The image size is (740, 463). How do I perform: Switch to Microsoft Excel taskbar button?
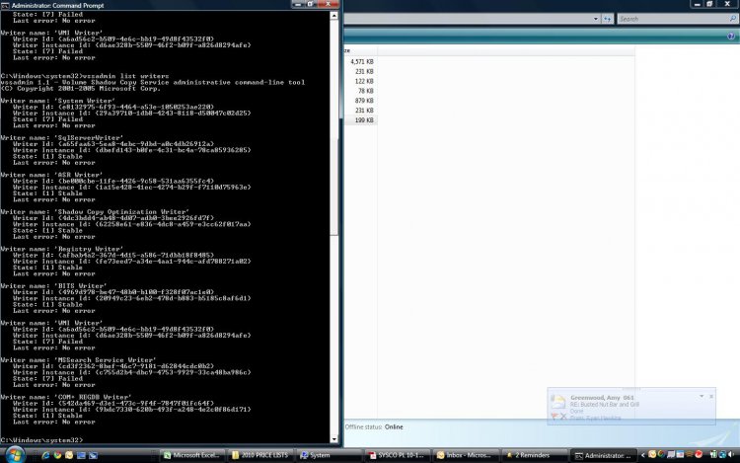(191, 455)
